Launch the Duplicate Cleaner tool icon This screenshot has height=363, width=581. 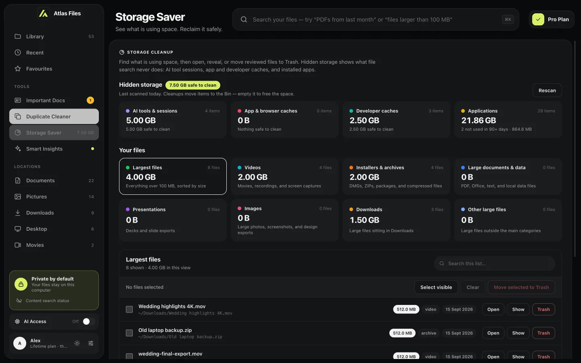coord(18,117)
